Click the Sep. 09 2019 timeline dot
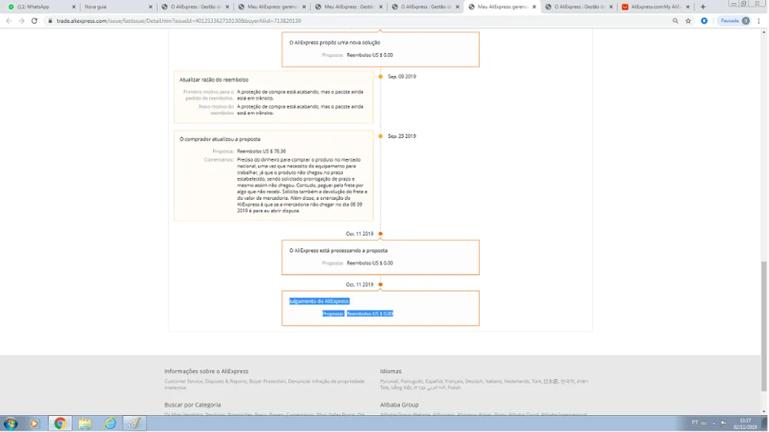Image resolution: width=769 pixels, height=432 pixels. (x=380, y=77)
